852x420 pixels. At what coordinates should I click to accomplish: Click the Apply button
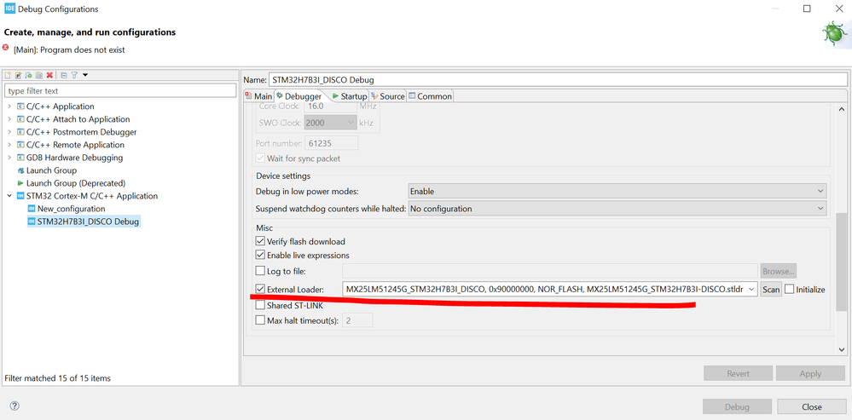coord(810,373)
